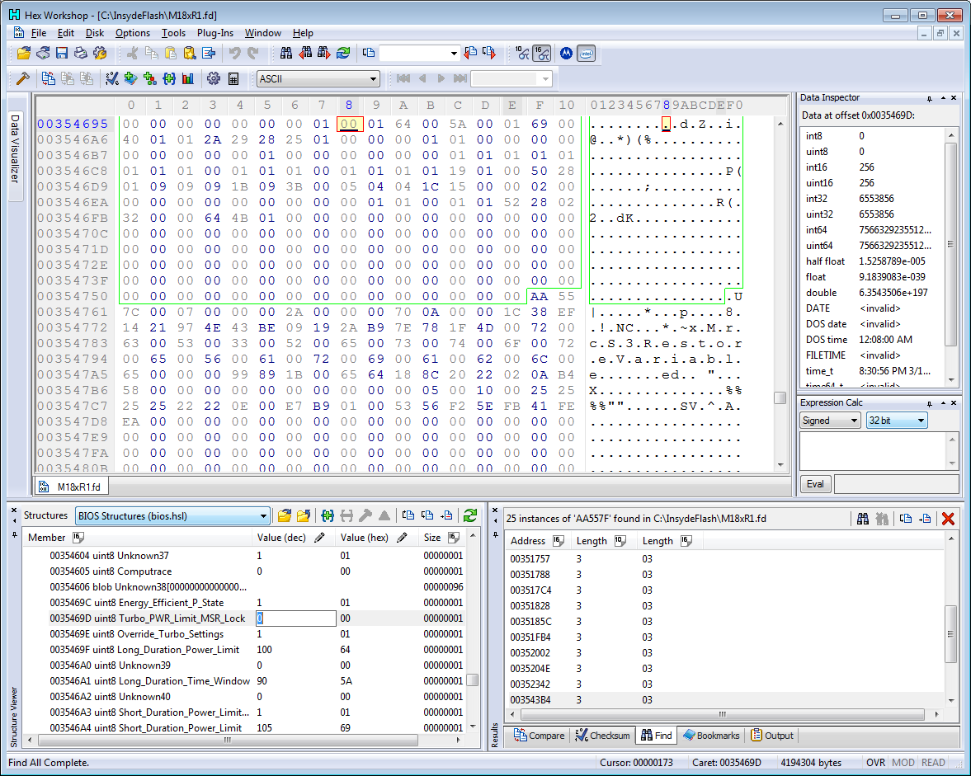Click the Find binoculars icon in the main toolbar

click(x=286, y=54)
